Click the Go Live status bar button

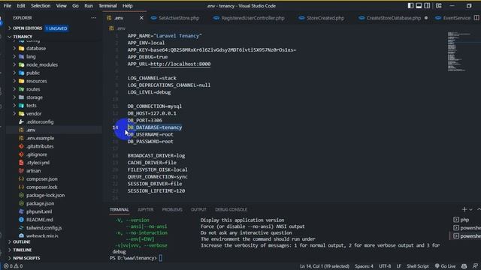coord(445,266)
